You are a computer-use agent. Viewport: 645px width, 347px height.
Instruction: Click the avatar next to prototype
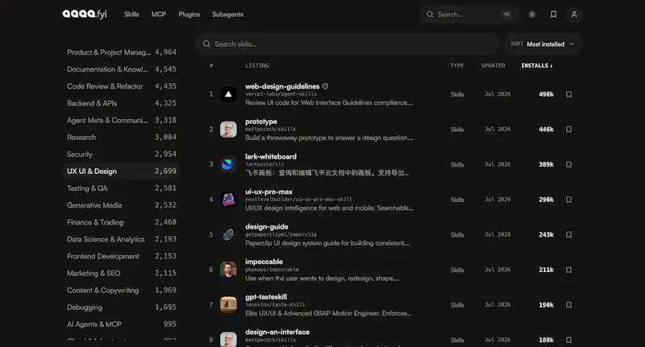click(x=228, y=130)
